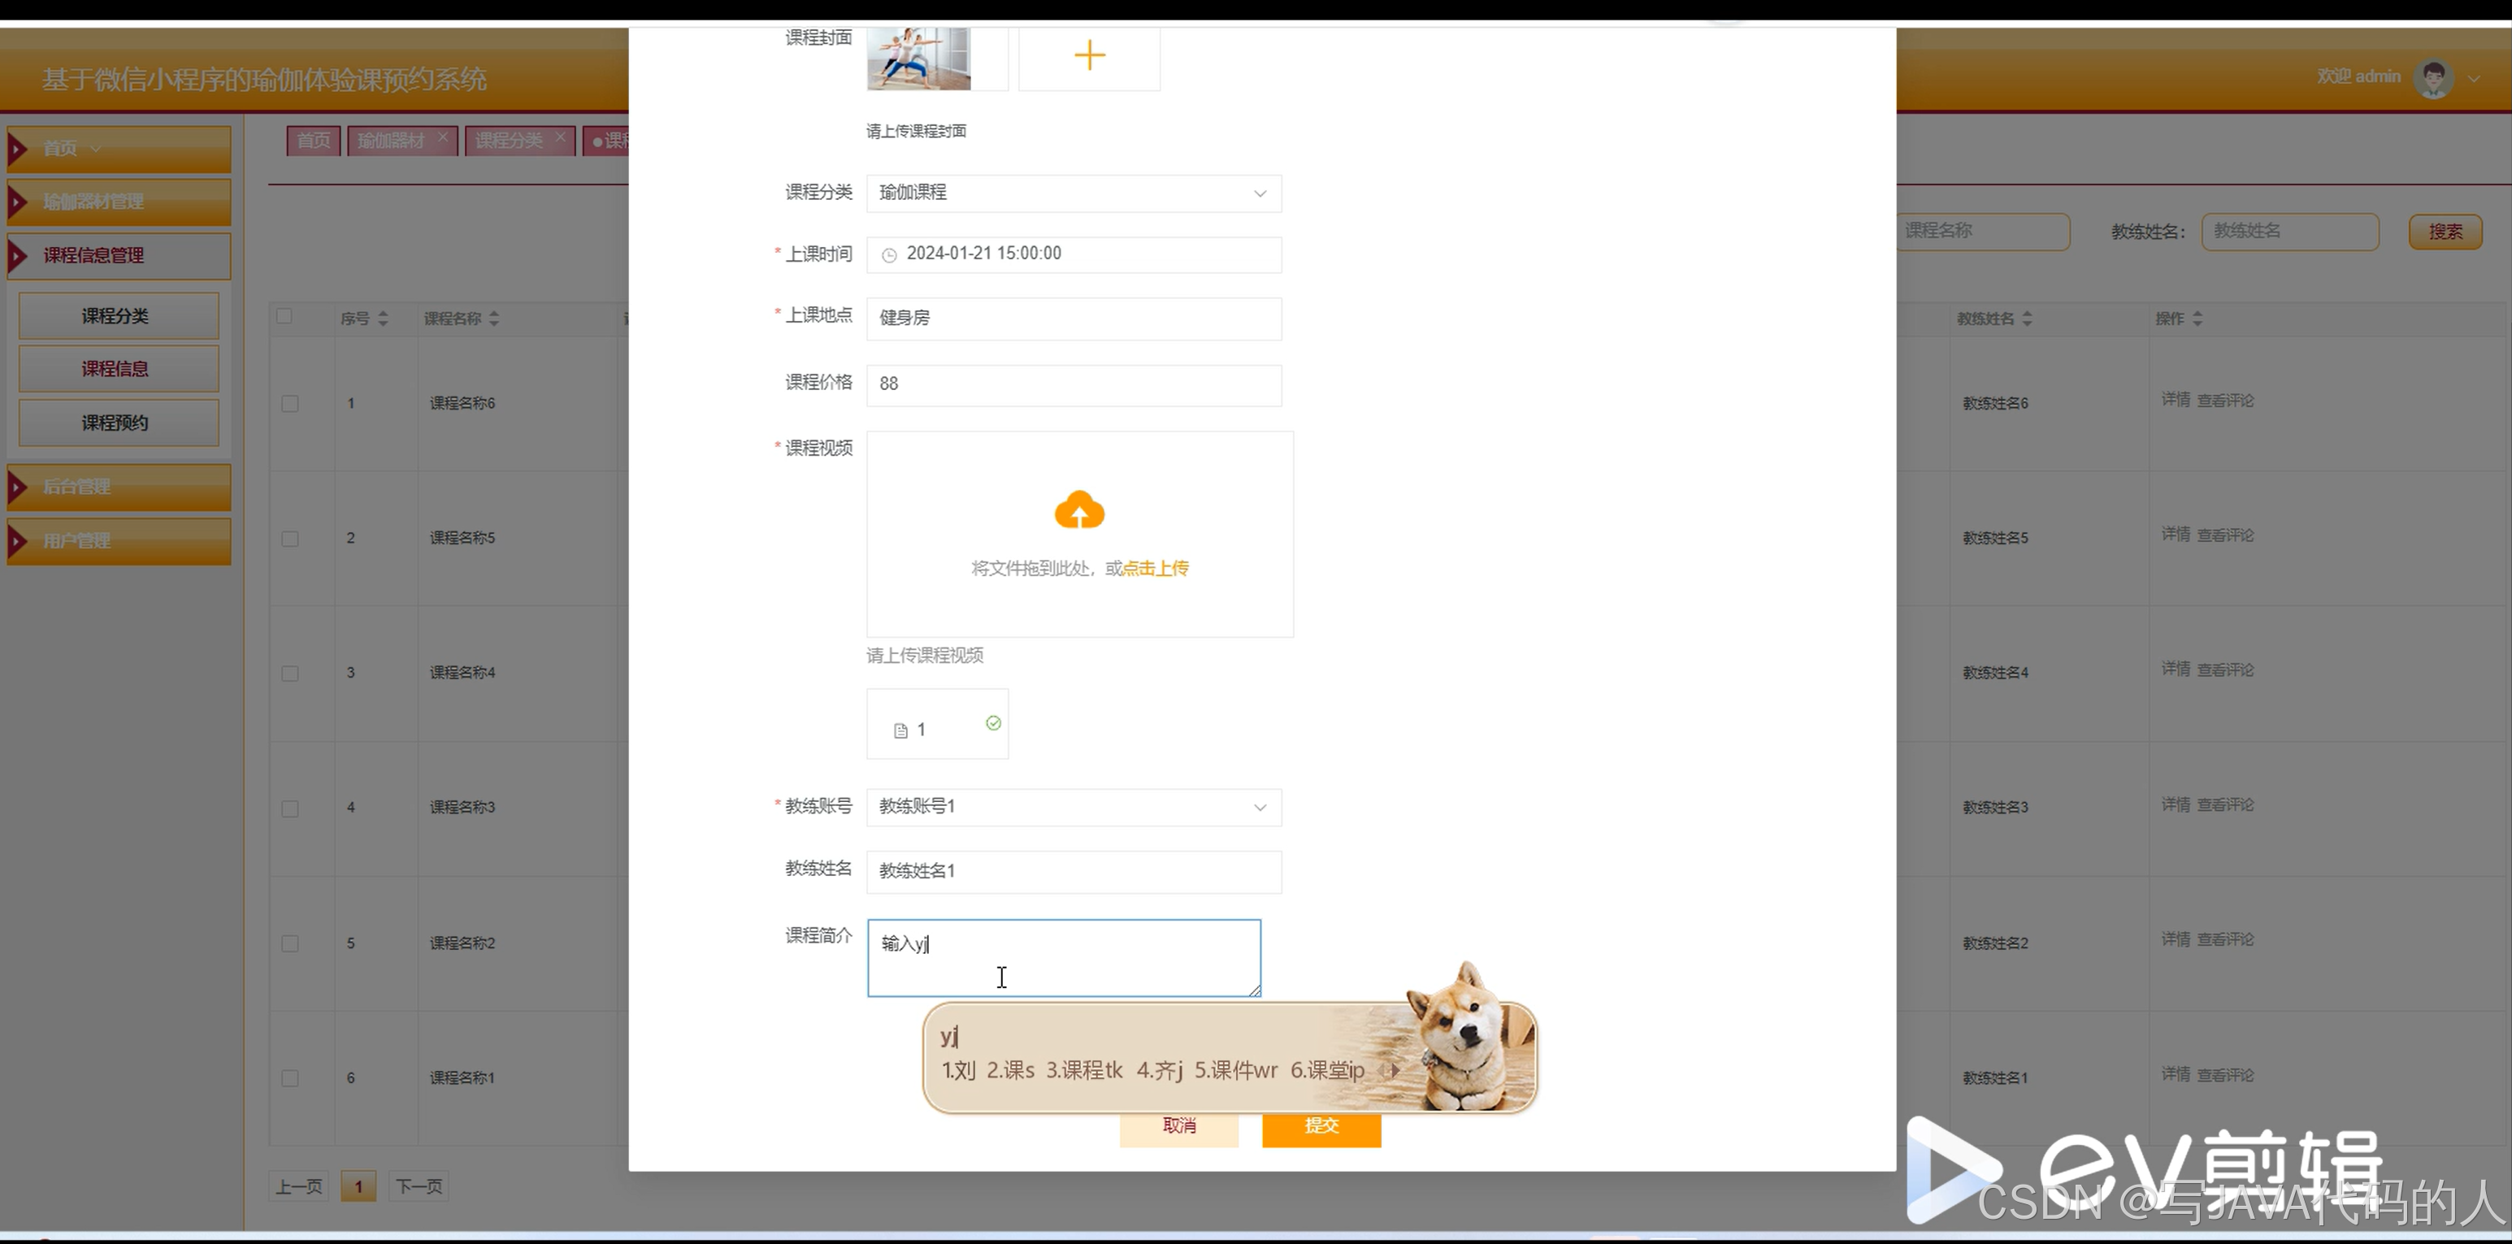Click the orange cloud upload icon
2512x1244 pixels.
point(1079,511)
